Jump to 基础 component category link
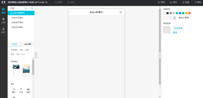The image size is (203, 98). (x=21, y=50)
